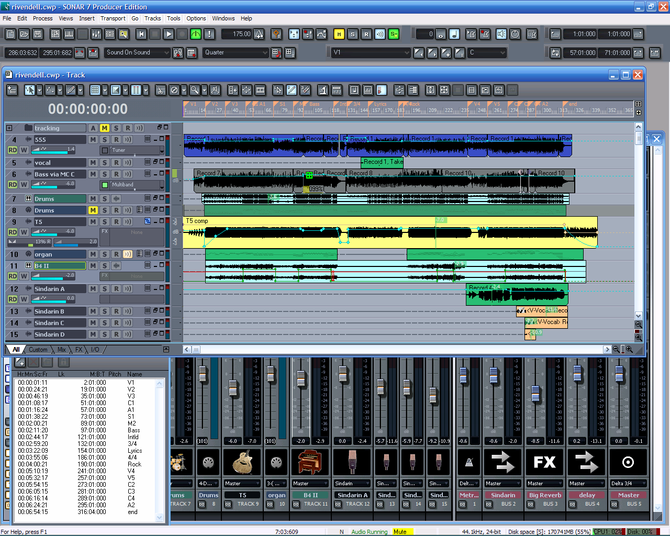Click the volume slider on track 555

click(53, 150)
